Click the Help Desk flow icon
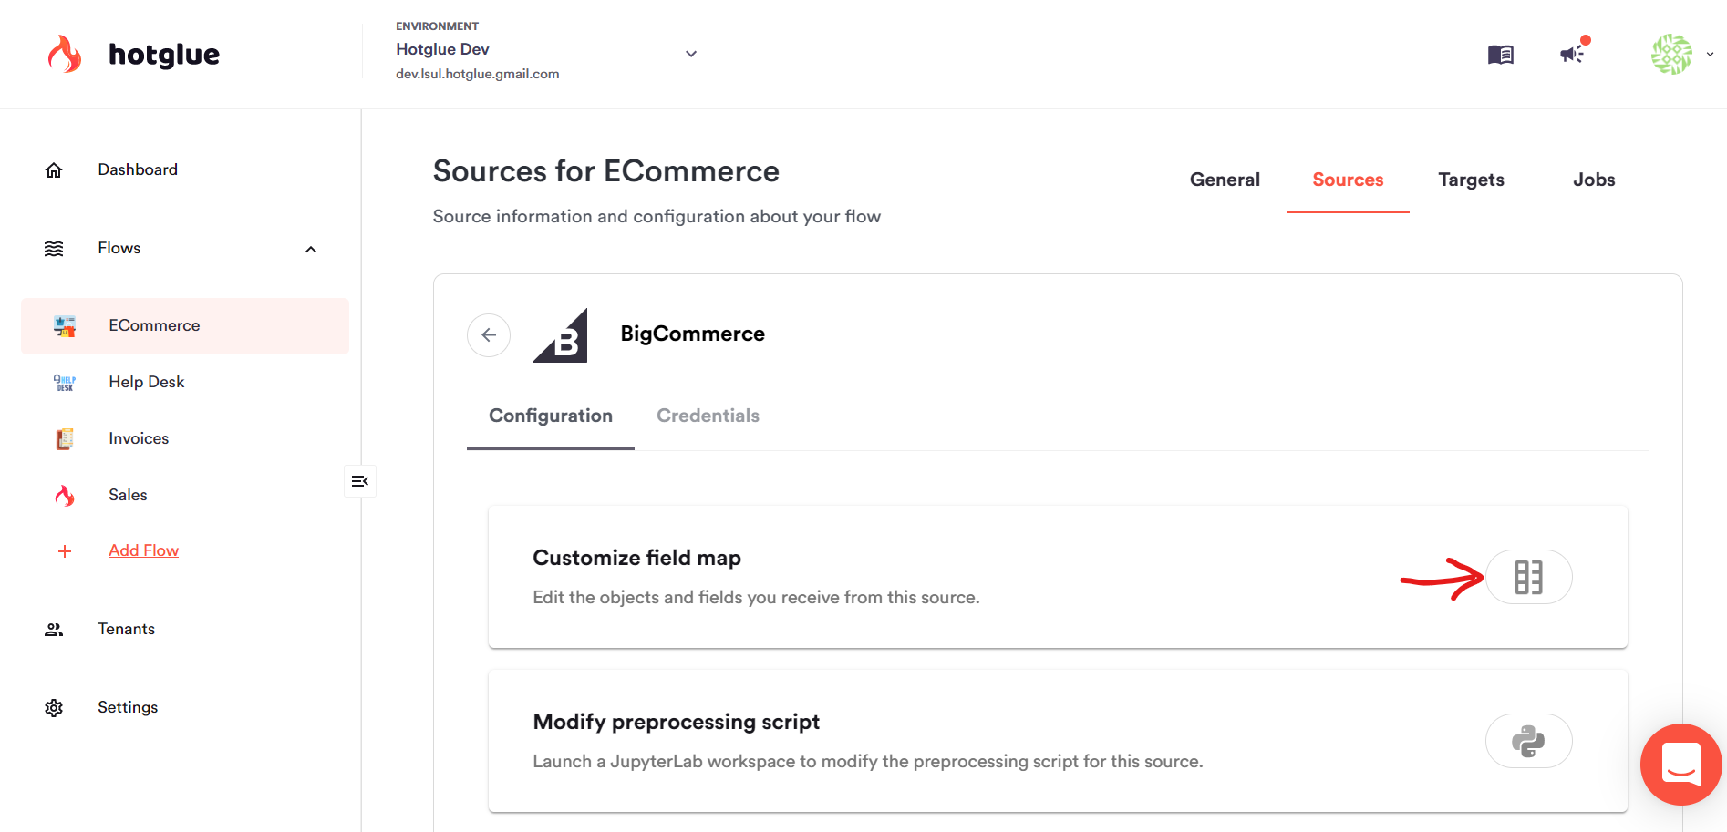 coord(65,383)
